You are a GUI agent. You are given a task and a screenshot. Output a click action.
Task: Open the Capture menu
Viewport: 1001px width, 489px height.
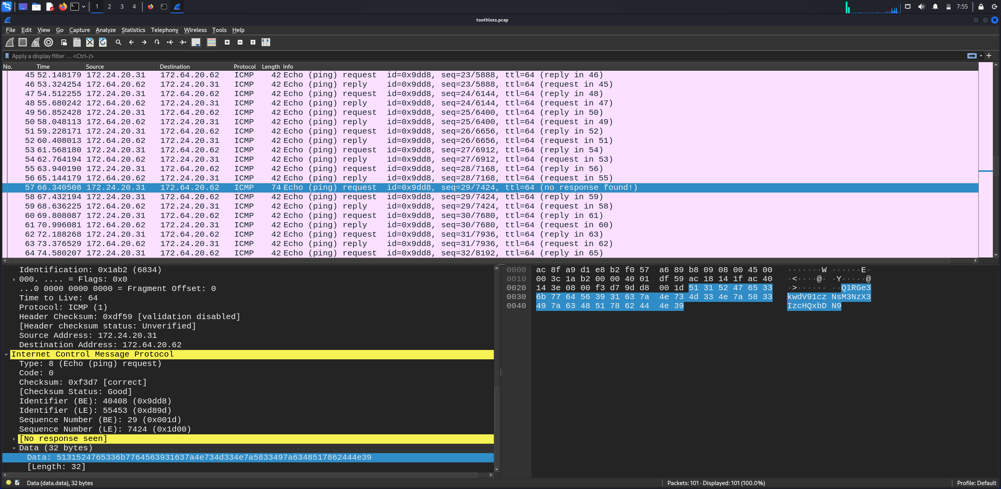[x=79, y=30]
